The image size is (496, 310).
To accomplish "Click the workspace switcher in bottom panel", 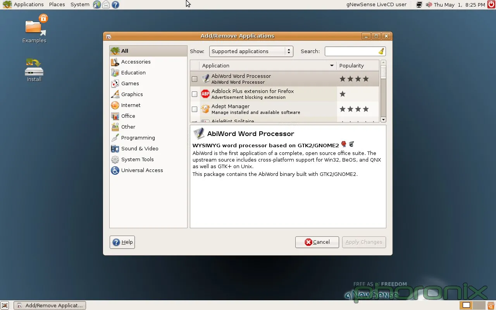I will [472, 305].
